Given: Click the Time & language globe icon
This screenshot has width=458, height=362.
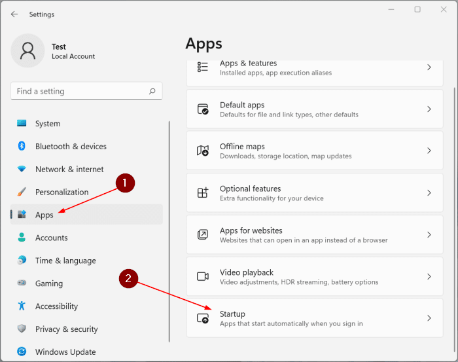Looking at the screenshot, I should pos(22,260).
